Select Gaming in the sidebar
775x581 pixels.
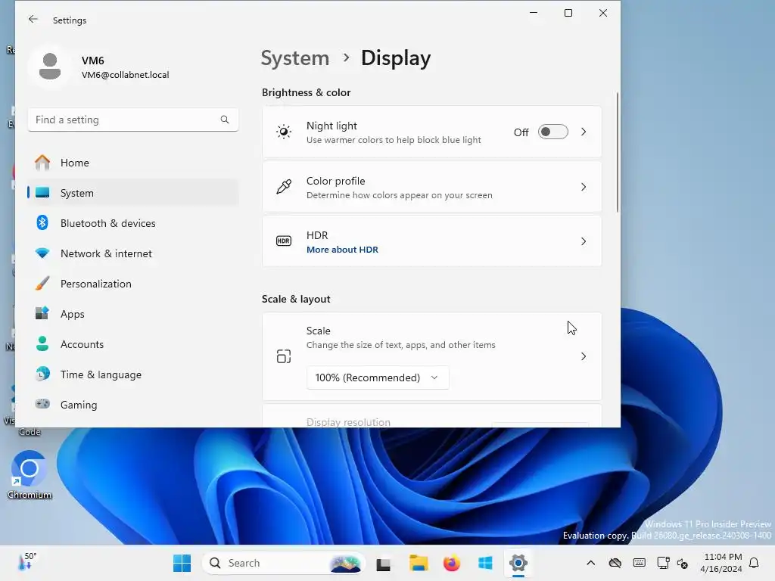(x=133, y=405)
